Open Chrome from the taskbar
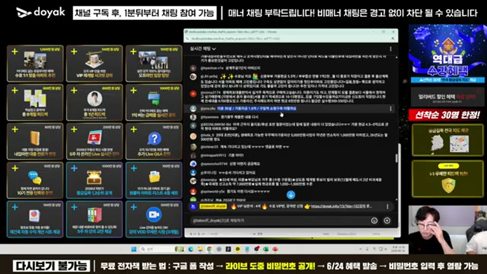The image size is (487, 274). (x=210, y=249)
